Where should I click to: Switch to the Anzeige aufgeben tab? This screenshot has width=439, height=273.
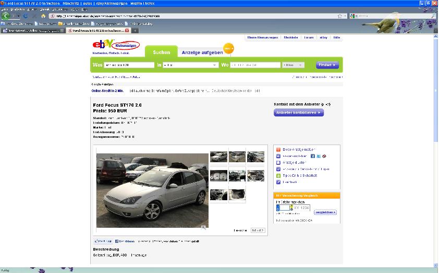[x=202, y=53]
